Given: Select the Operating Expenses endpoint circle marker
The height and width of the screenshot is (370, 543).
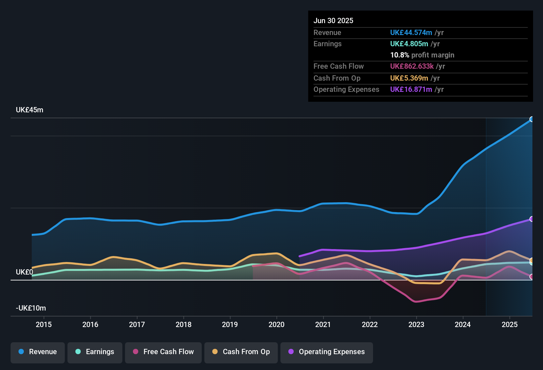Looking at the screenshot, I should click(531, 219).
